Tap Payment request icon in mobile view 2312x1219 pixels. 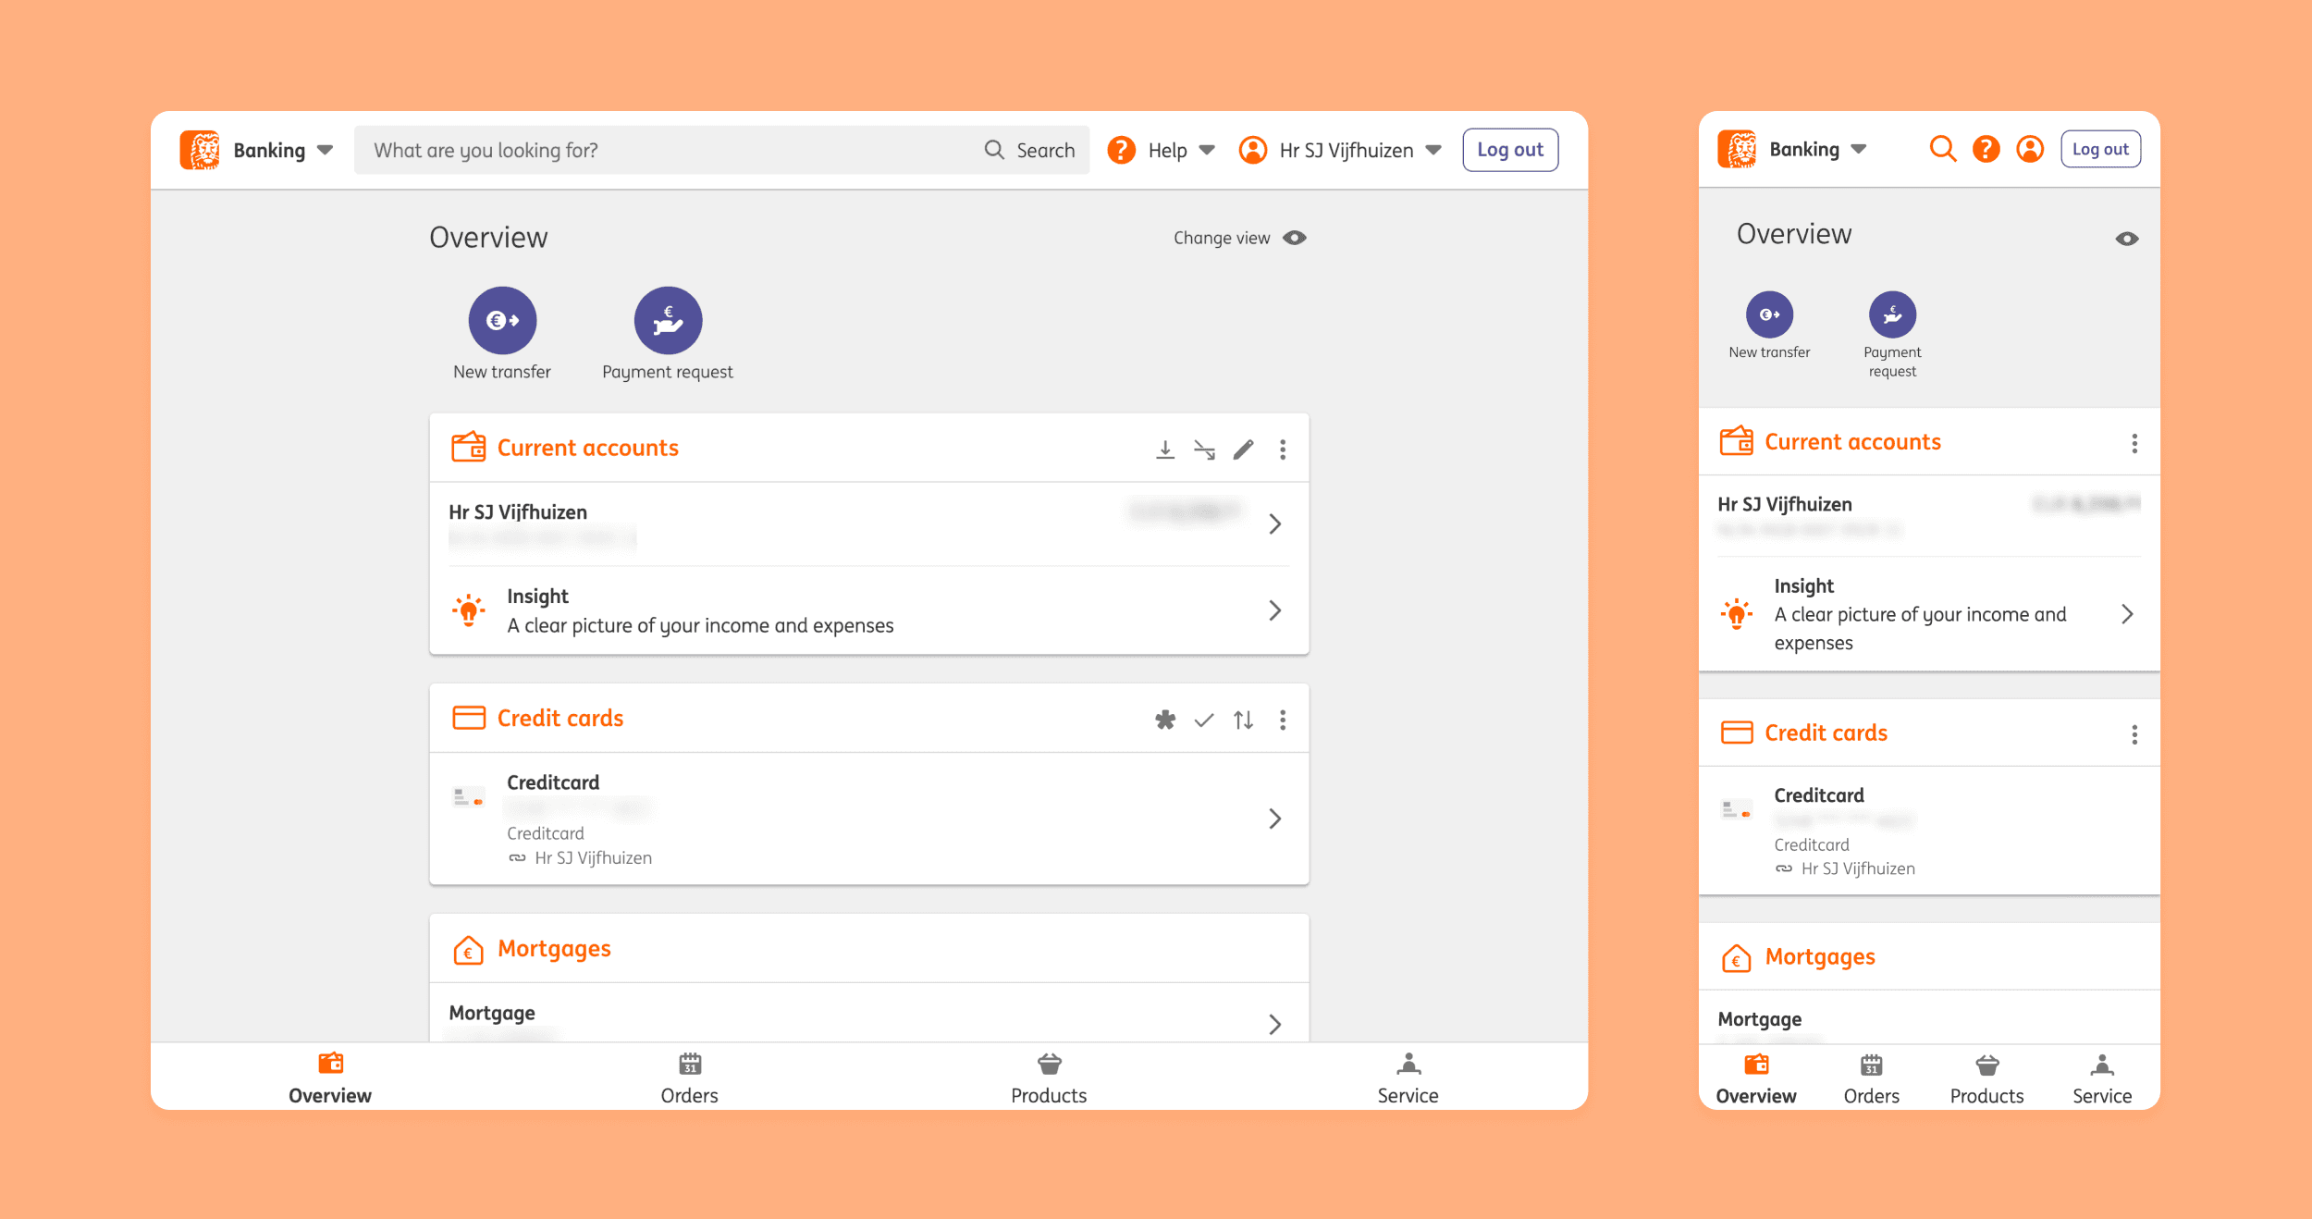click(x=1892, y=314)
